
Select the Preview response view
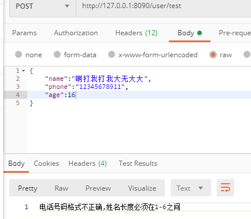pyautogui.click(x=98, y=188)
